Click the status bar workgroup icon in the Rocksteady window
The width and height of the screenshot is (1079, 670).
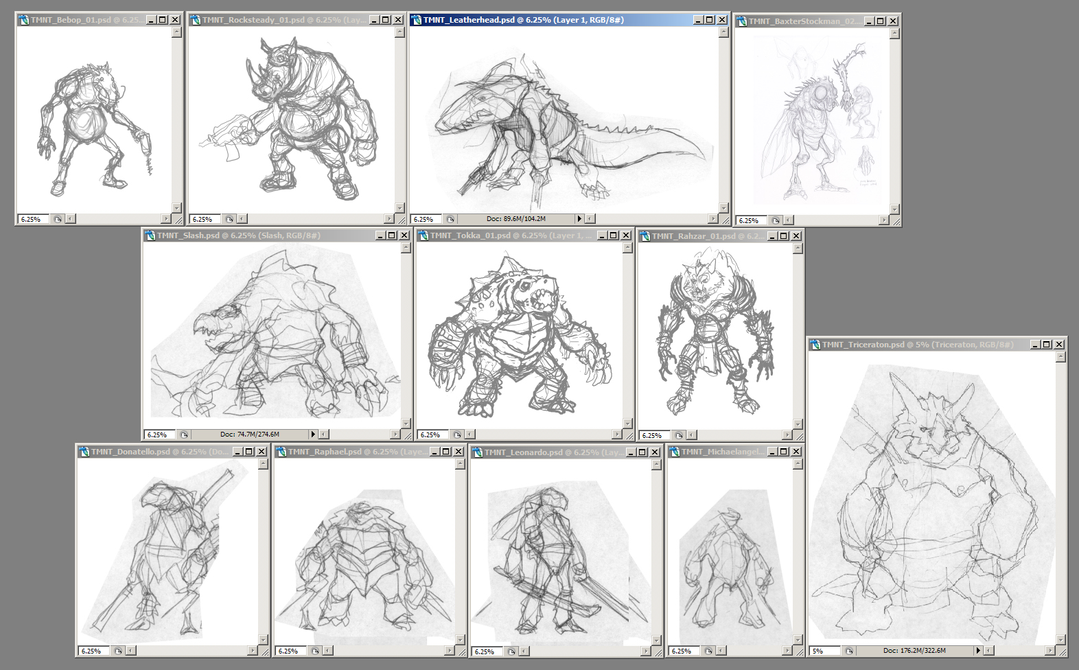click(x=229, y=220)
